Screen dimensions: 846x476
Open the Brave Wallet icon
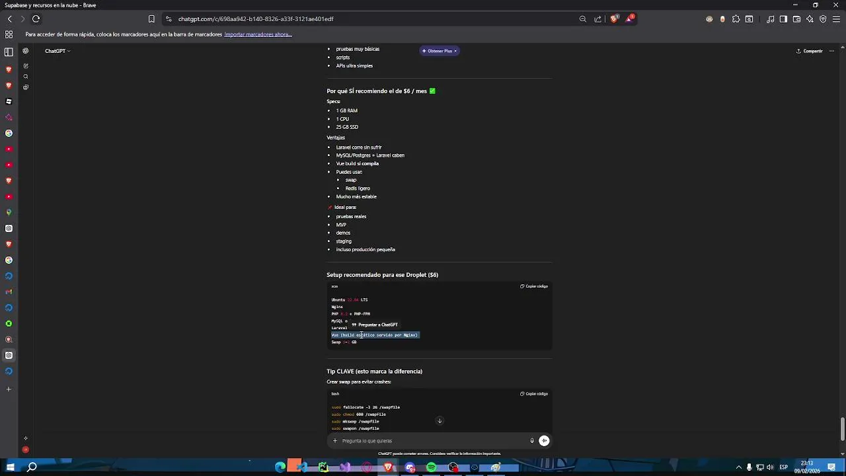796,19
